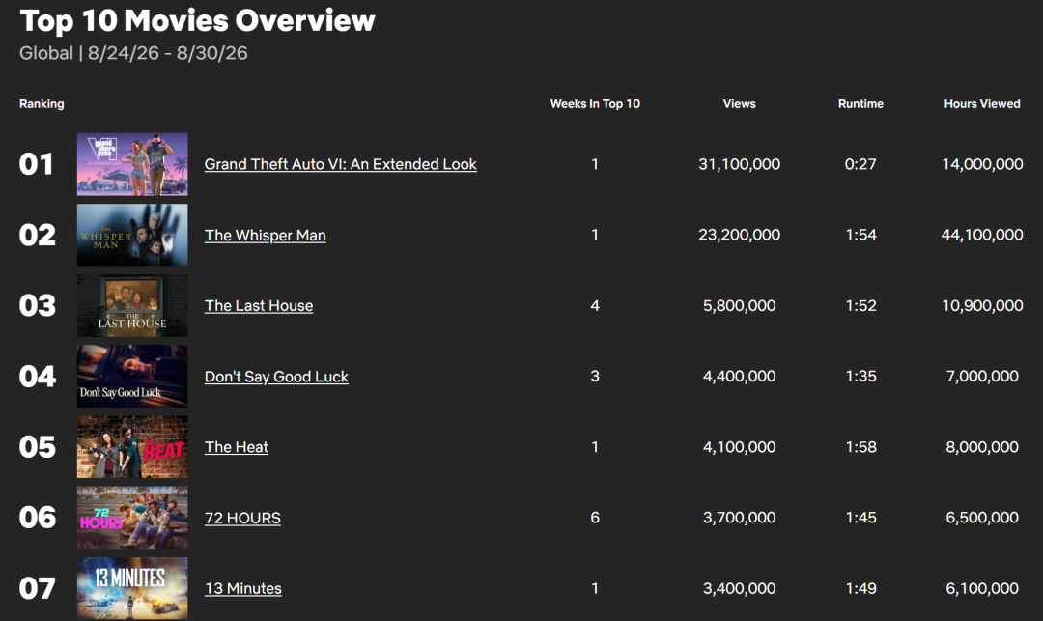Click the 13 Minutes poster thumbnail

[x=132, y=588]
